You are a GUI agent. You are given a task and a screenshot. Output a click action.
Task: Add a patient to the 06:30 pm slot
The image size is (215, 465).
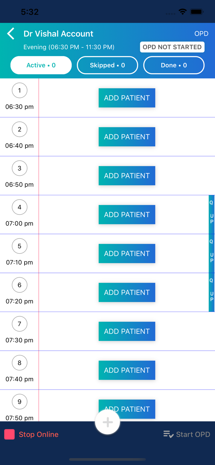click(127, 98)
